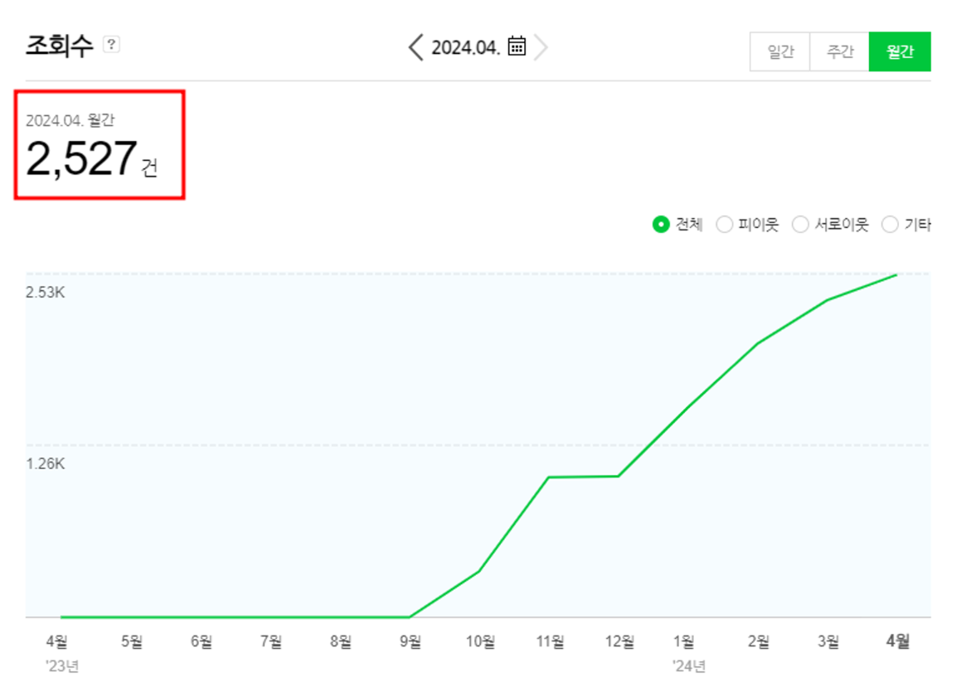Image resolution: width=976 pixels, height=697 pixels.
Task: Select the 8월 axis label
Action: [341, 641]
